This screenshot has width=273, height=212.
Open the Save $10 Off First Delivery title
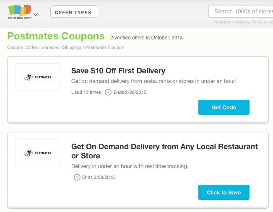(118, 71)
